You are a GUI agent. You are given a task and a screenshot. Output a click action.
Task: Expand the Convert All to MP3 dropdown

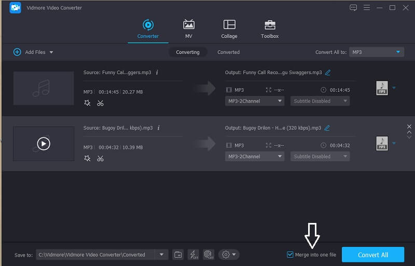(x=376, y=52)
